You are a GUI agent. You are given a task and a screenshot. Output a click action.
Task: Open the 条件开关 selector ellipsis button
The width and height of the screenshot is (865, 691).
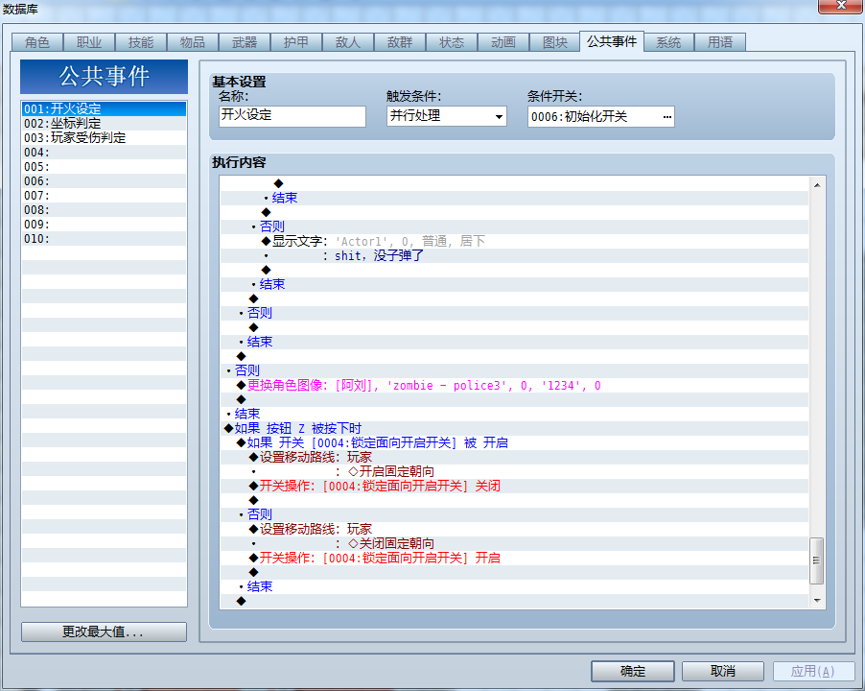(666, 116)
